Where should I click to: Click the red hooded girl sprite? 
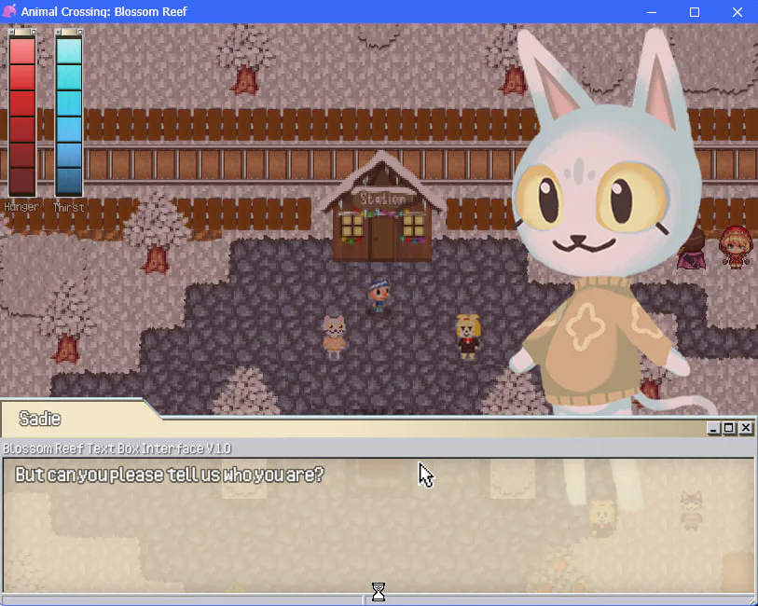(736, 247)
